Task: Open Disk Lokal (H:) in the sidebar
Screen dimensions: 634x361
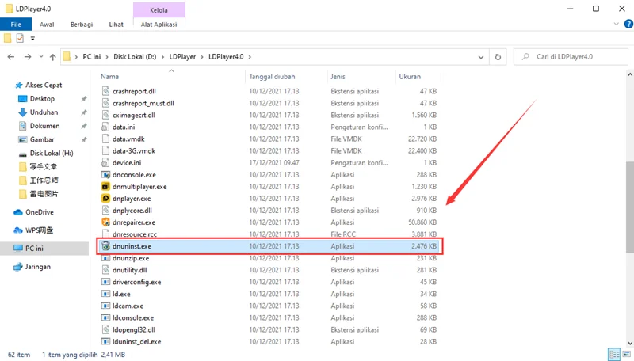Action: [x=52, y=154]
